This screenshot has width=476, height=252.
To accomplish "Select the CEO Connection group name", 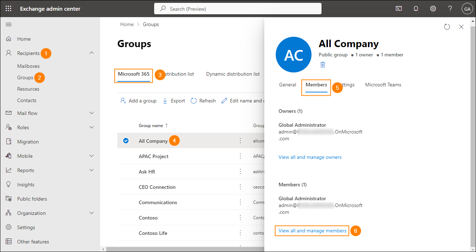I will tap(157, 187).
